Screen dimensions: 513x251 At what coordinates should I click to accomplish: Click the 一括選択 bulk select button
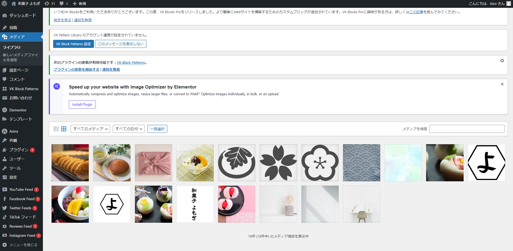[157, 129]
